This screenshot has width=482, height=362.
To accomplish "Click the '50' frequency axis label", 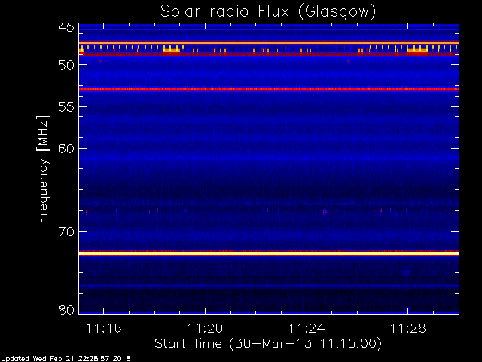I will tap(66, 65).
